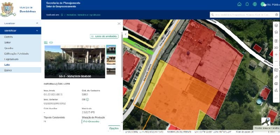
Task: Go to the home page icon
Action: click(x=239, y=4)
